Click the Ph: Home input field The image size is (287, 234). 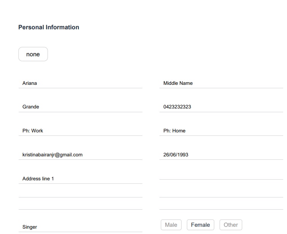coord(221,131)
